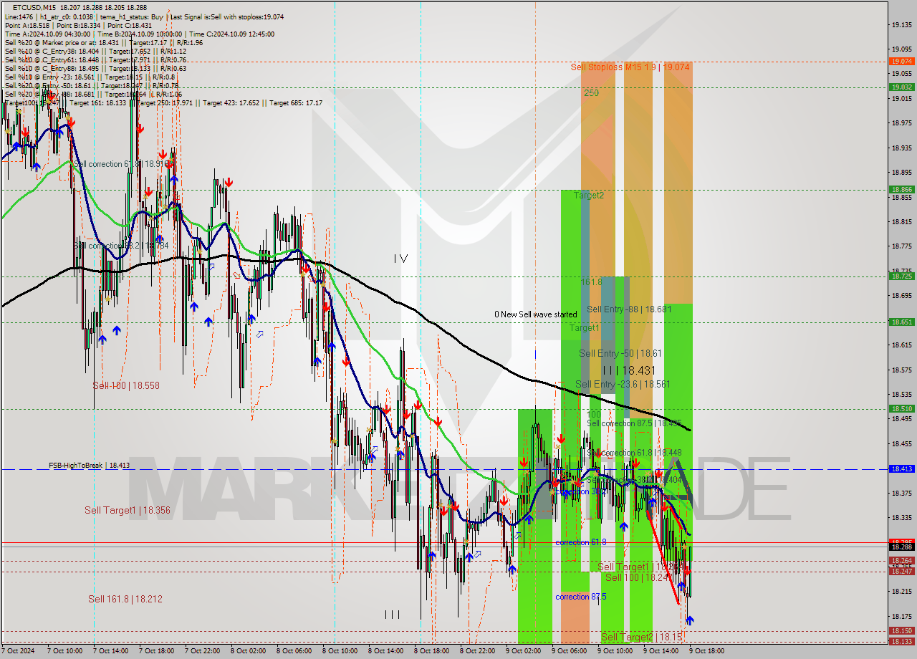Click the red 18.133 price tag

click(x=901, y=641)
